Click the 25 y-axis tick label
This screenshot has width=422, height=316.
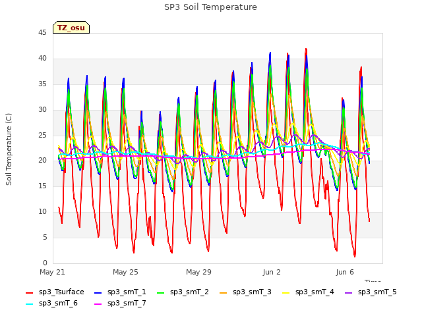42,135
